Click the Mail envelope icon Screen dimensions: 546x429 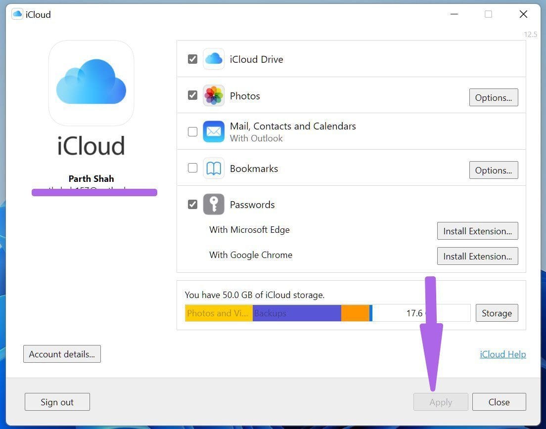tap(214, 131)
